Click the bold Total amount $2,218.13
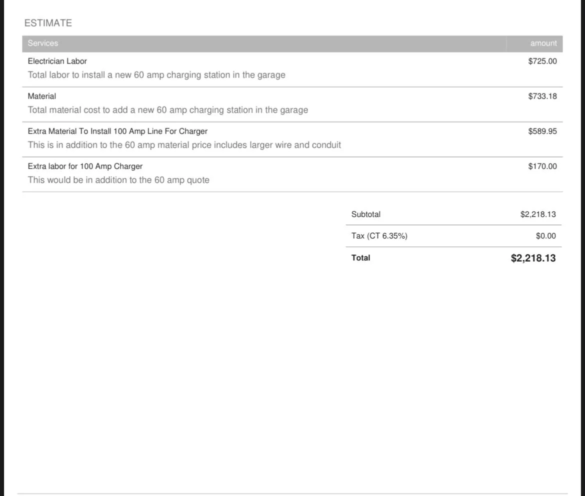The width and height of the screenshot is (585, 496). tap(533, 258)
